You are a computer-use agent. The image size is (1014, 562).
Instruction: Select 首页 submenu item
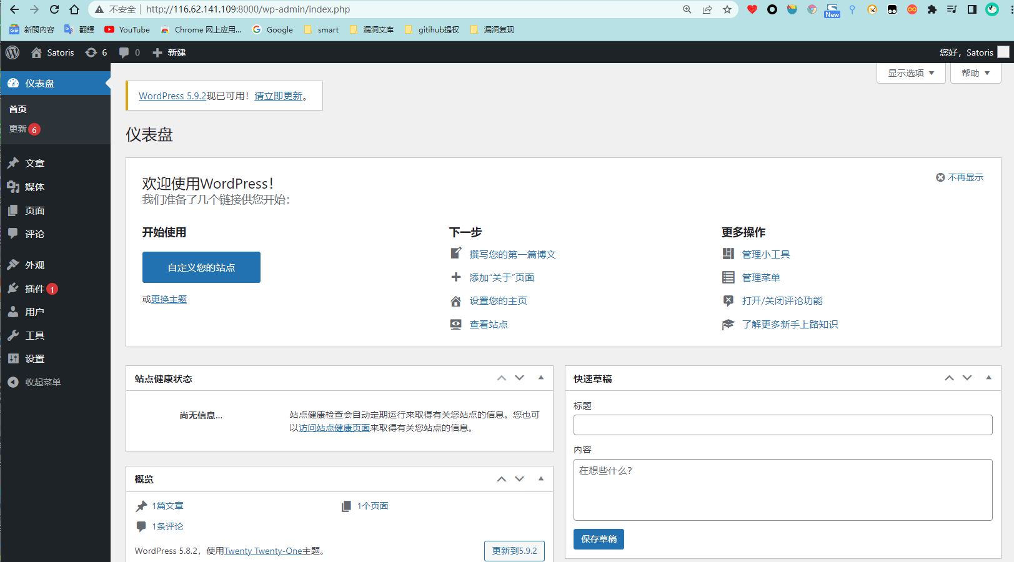(x=17, y=109)
